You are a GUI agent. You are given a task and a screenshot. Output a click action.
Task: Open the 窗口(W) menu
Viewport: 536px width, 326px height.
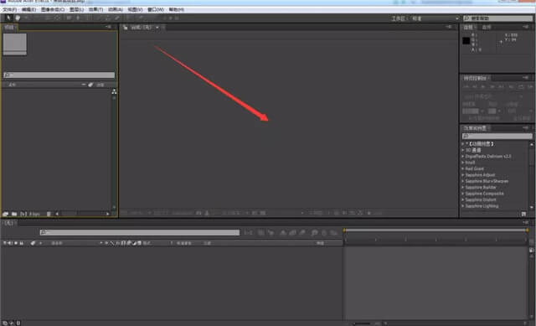pyautogui.click(x=156, y=9)
